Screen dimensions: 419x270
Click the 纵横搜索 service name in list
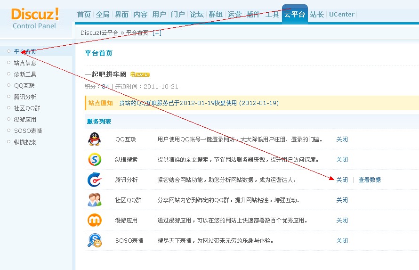tap(126, 160)
